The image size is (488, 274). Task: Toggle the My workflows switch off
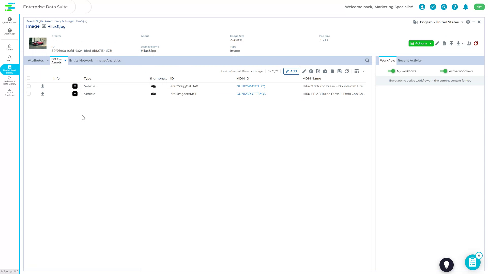click(391, 71)
